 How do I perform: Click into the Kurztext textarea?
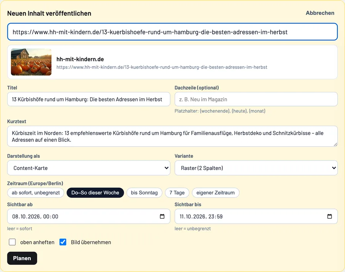[x=172, y=136]
